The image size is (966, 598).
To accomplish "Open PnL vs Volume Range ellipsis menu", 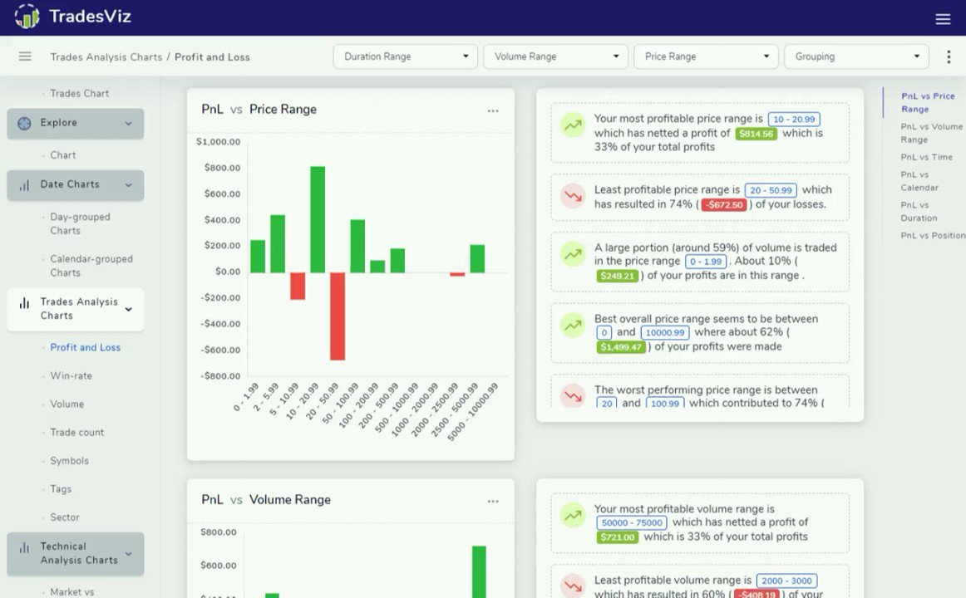I will point(493,502).
